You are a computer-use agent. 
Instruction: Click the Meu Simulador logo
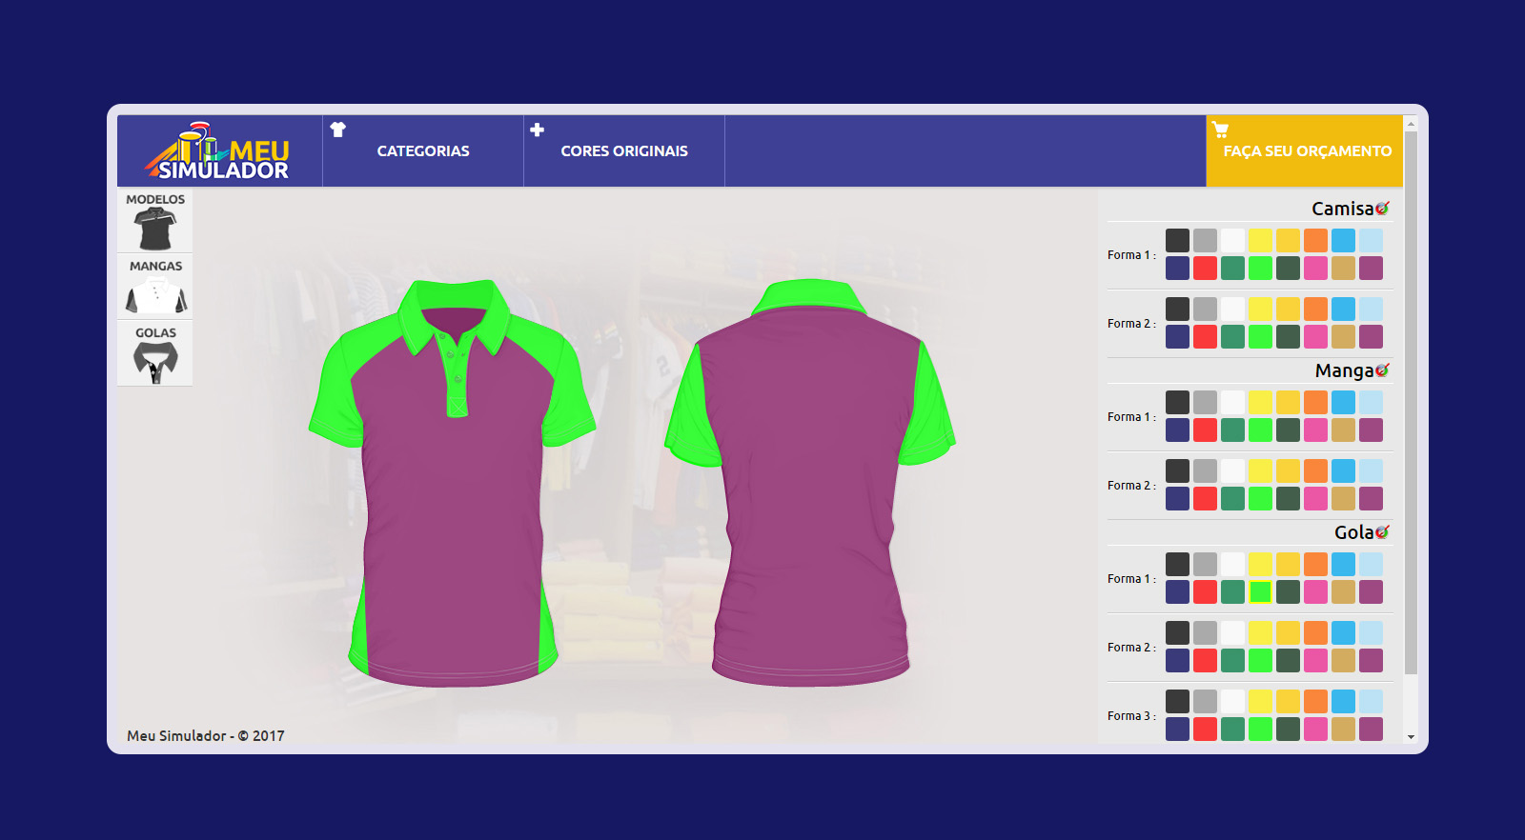click(218, 151)
